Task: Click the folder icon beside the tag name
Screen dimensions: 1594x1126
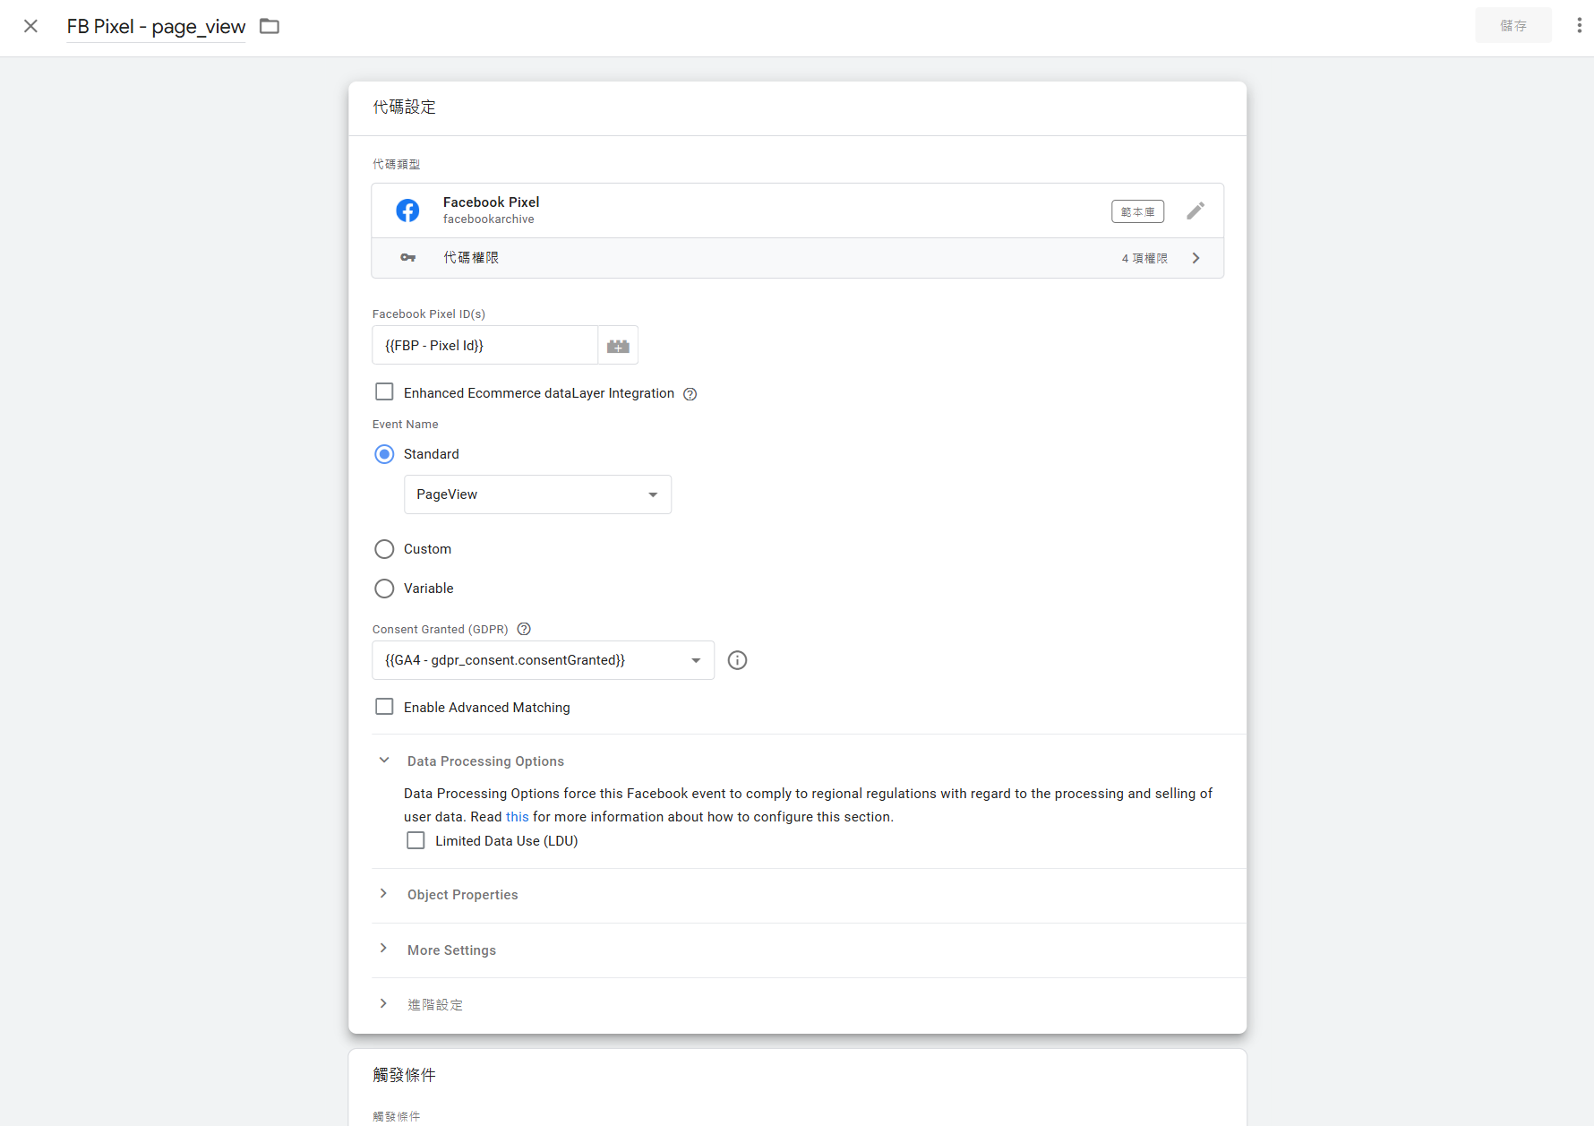Action: click(x=269, y=27)
